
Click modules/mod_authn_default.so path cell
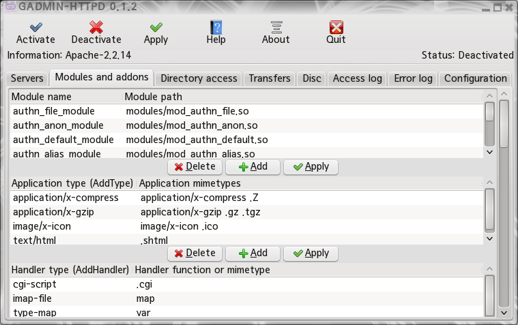point(197,140)
